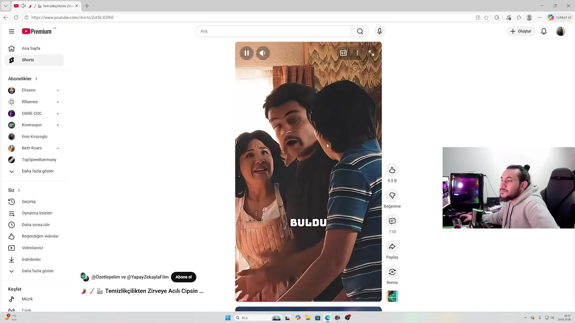Open Beğendiğim videolar liked videos

coord(34,236)
